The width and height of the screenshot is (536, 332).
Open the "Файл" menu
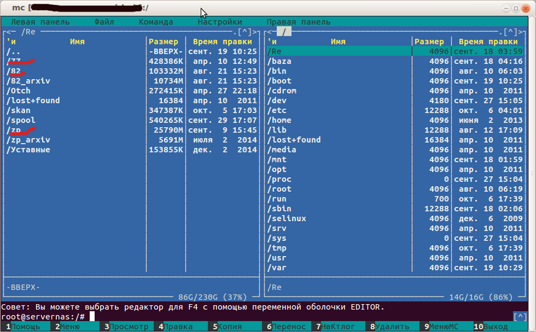click(x=104, y=22)
